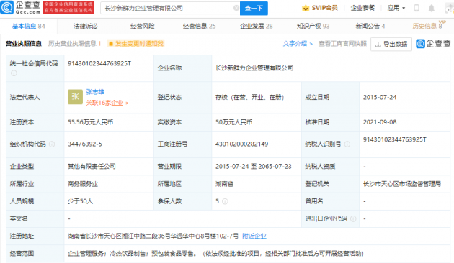Click the info icon beside 进出口企业代码
Image resolution: width=454 pixels, height=263 pixels.
coord(353,219)
